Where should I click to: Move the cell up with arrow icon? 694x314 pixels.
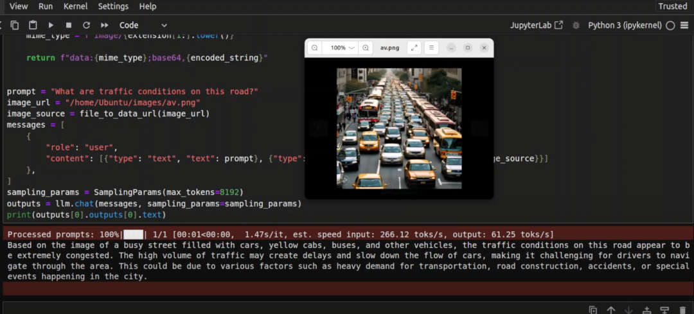tap(611, 310)
